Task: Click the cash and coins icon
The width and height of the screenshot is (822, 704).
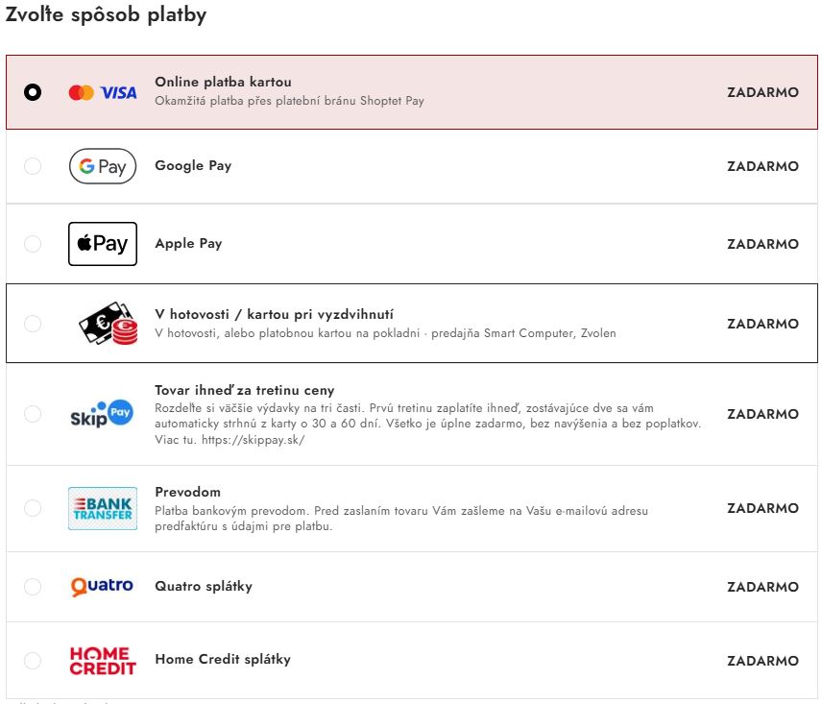Action: coord(108,323)
